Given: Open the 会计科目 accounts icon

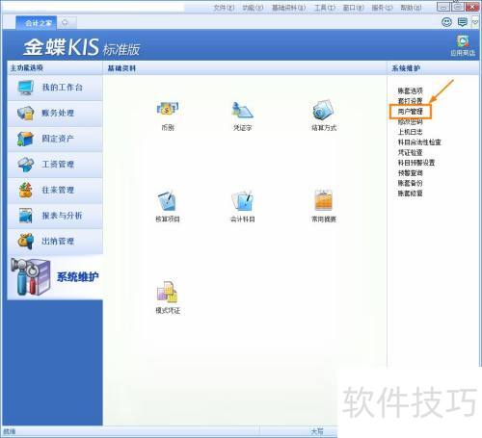Looking at the screenshot, I should tap(243, 201).
